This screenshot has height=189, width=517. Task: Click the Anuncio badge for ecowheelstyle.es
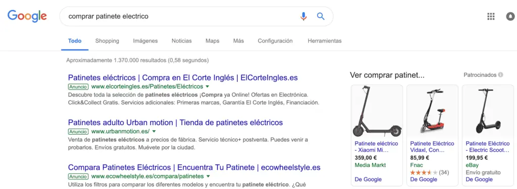click(78, 176)
